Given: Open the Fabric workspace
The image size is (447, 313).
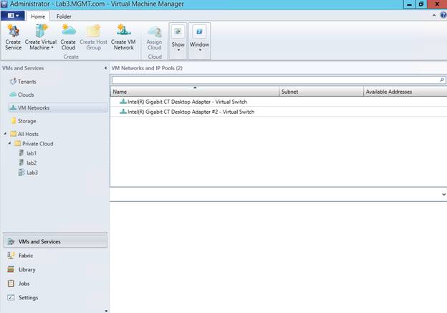Looking at the screenshot, I should point(26,256).
